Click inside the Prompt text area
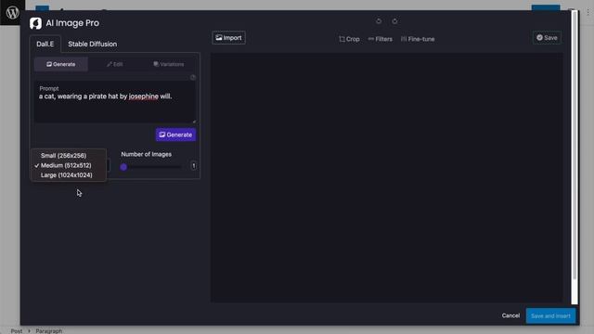The image size is (594, 334). (115, 102)
